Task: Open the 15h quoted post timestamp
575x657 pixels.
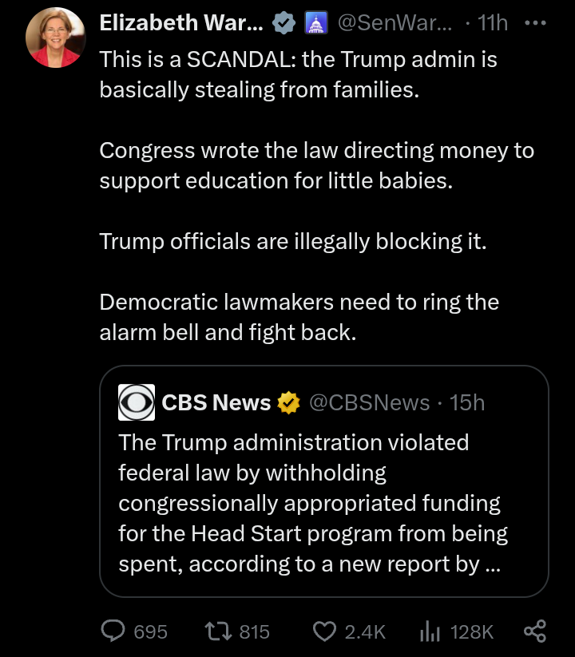Action: pos(467,402)
